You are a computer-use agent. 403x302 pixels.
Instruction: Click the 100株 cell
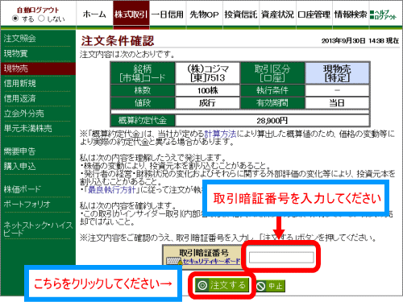207,90
